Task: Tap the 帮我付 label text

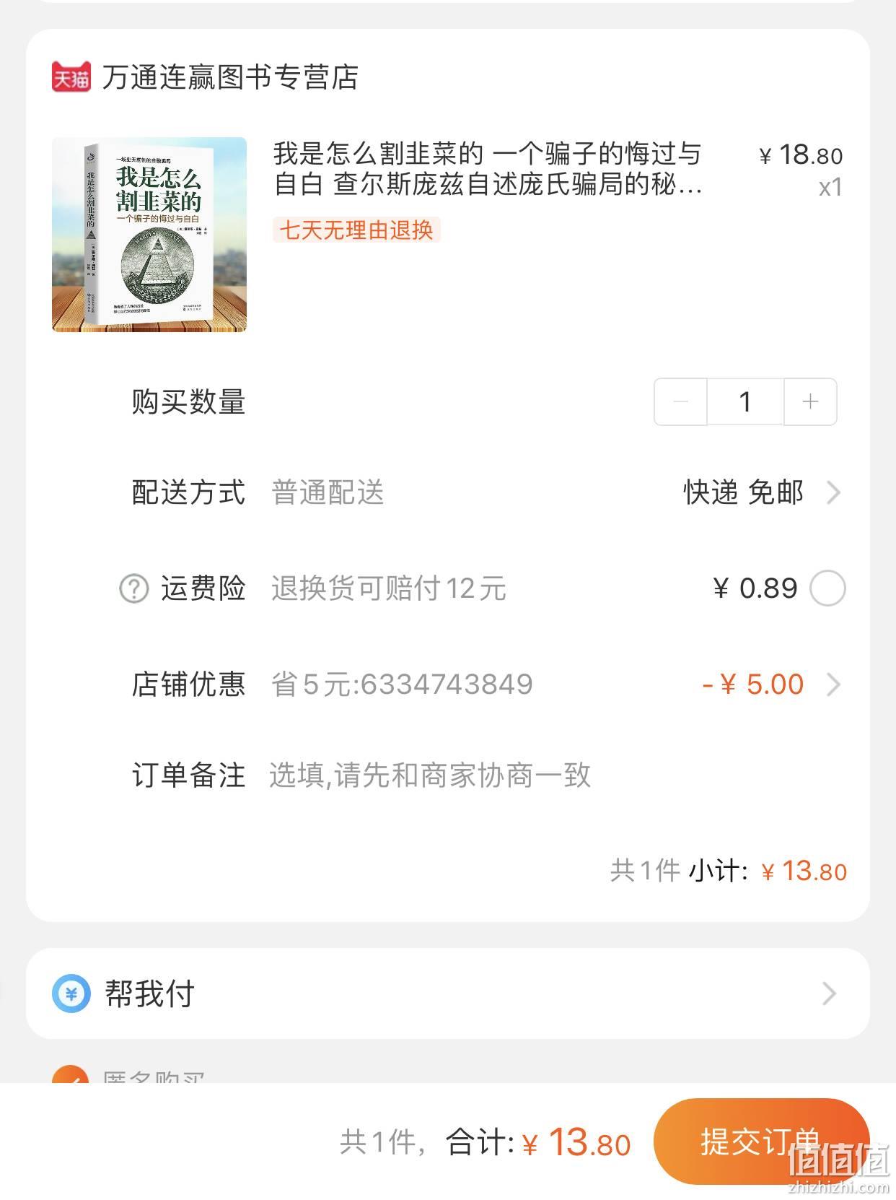Action: point(150,994)
